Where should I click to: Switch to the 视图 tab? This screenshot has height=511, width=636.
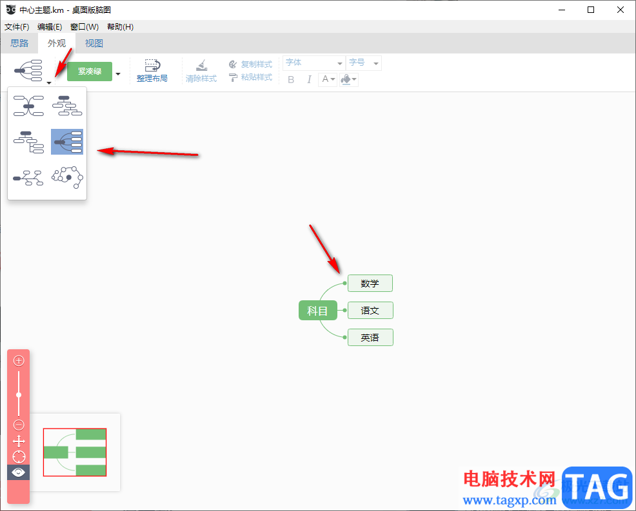[x=94, y=43]
